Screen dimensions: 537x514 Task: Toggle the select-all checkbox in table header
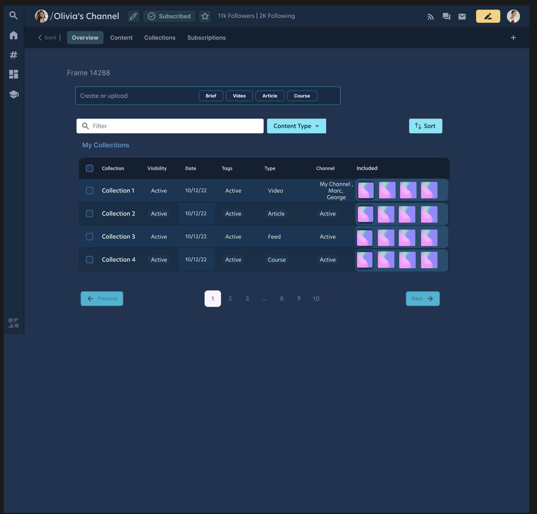89,168
